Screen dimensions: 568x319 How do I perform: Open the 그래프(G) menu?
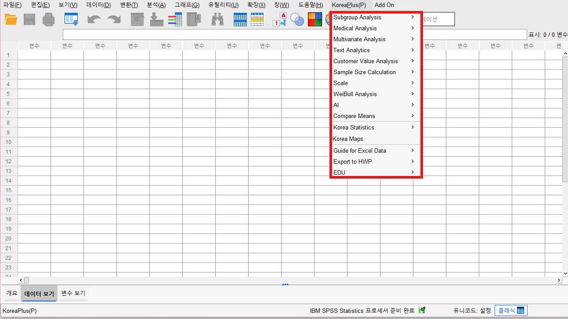tap(187, 5)
